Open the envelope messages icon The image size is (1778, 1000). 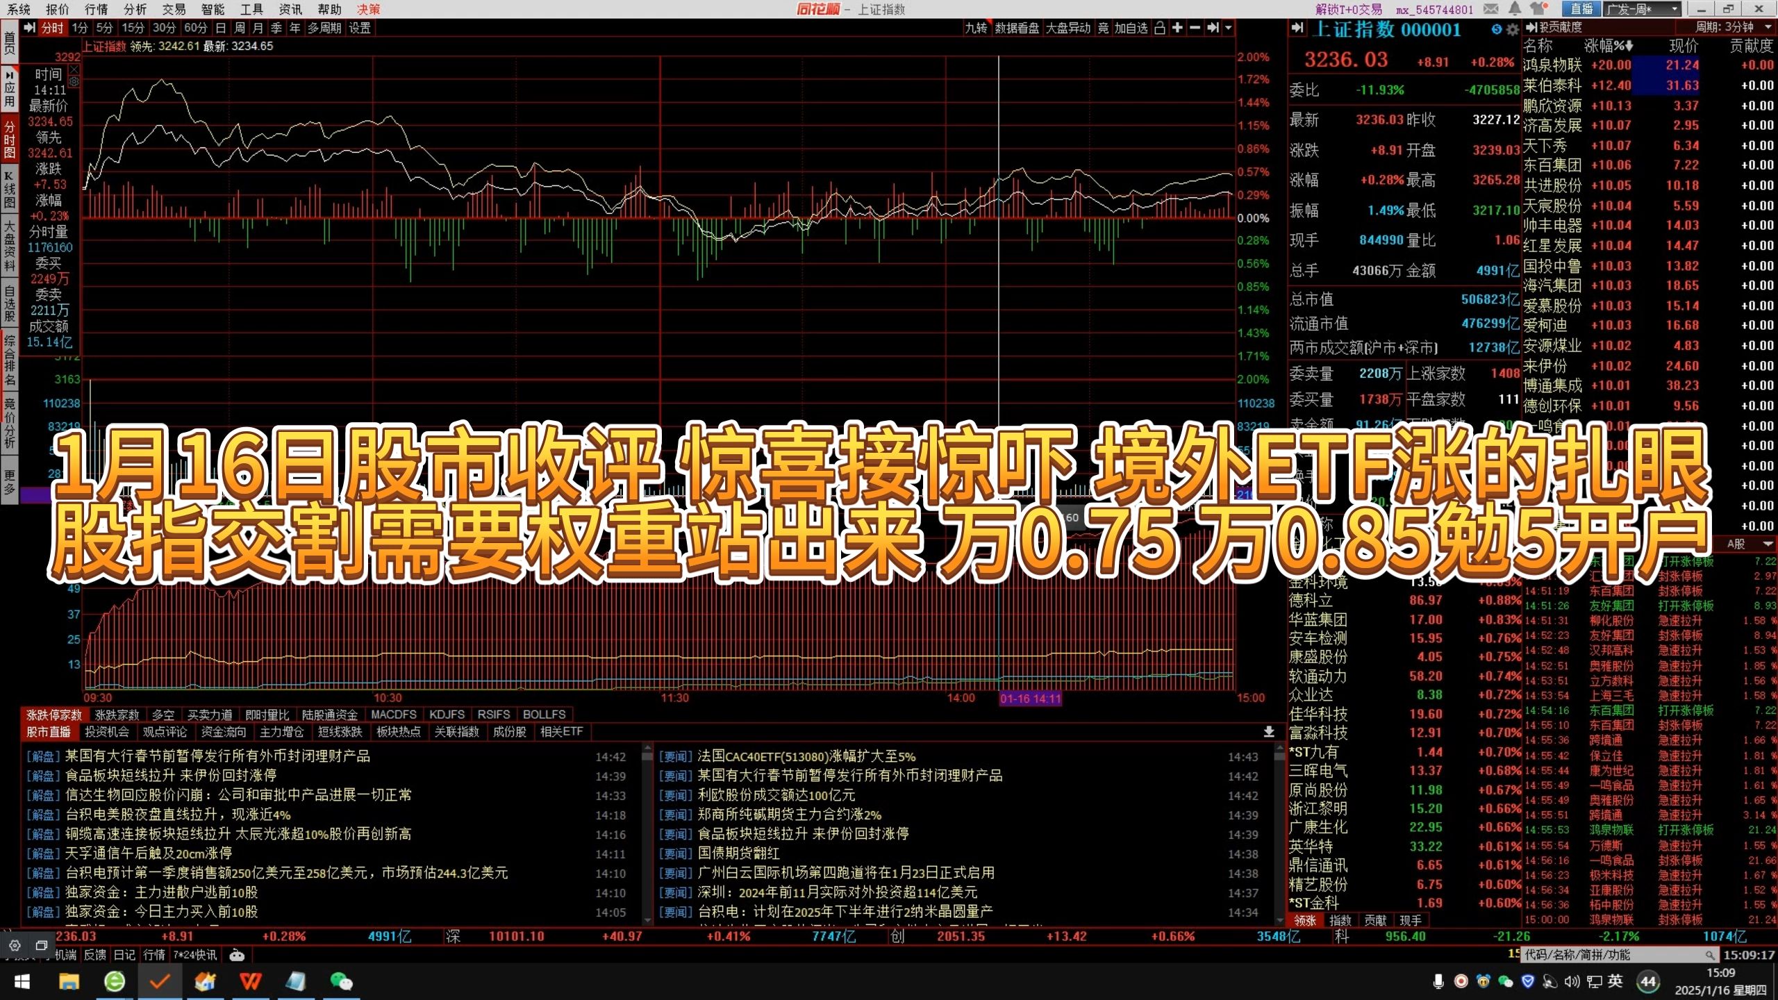(1491, 9)
